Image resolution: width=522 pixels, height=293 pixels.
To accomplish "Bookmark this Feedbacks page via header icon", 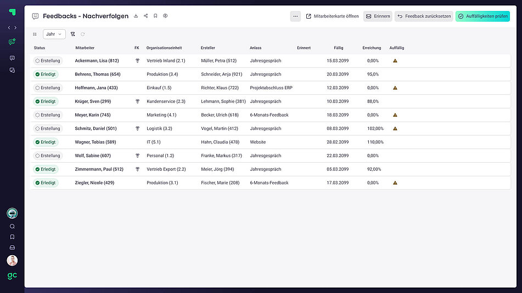I will coord(155,16).
